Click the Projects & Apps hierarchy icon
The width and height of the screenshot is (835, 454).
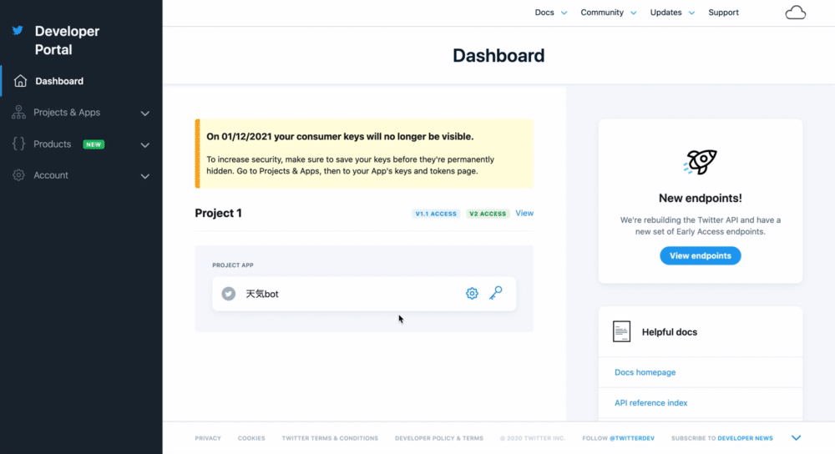tap(18, 113)
